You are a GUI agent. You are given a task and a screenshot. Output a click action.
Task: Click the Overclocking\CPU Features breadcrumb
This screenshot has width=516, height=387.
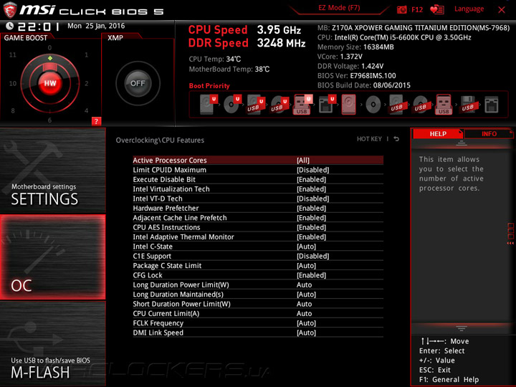[160, 140]
